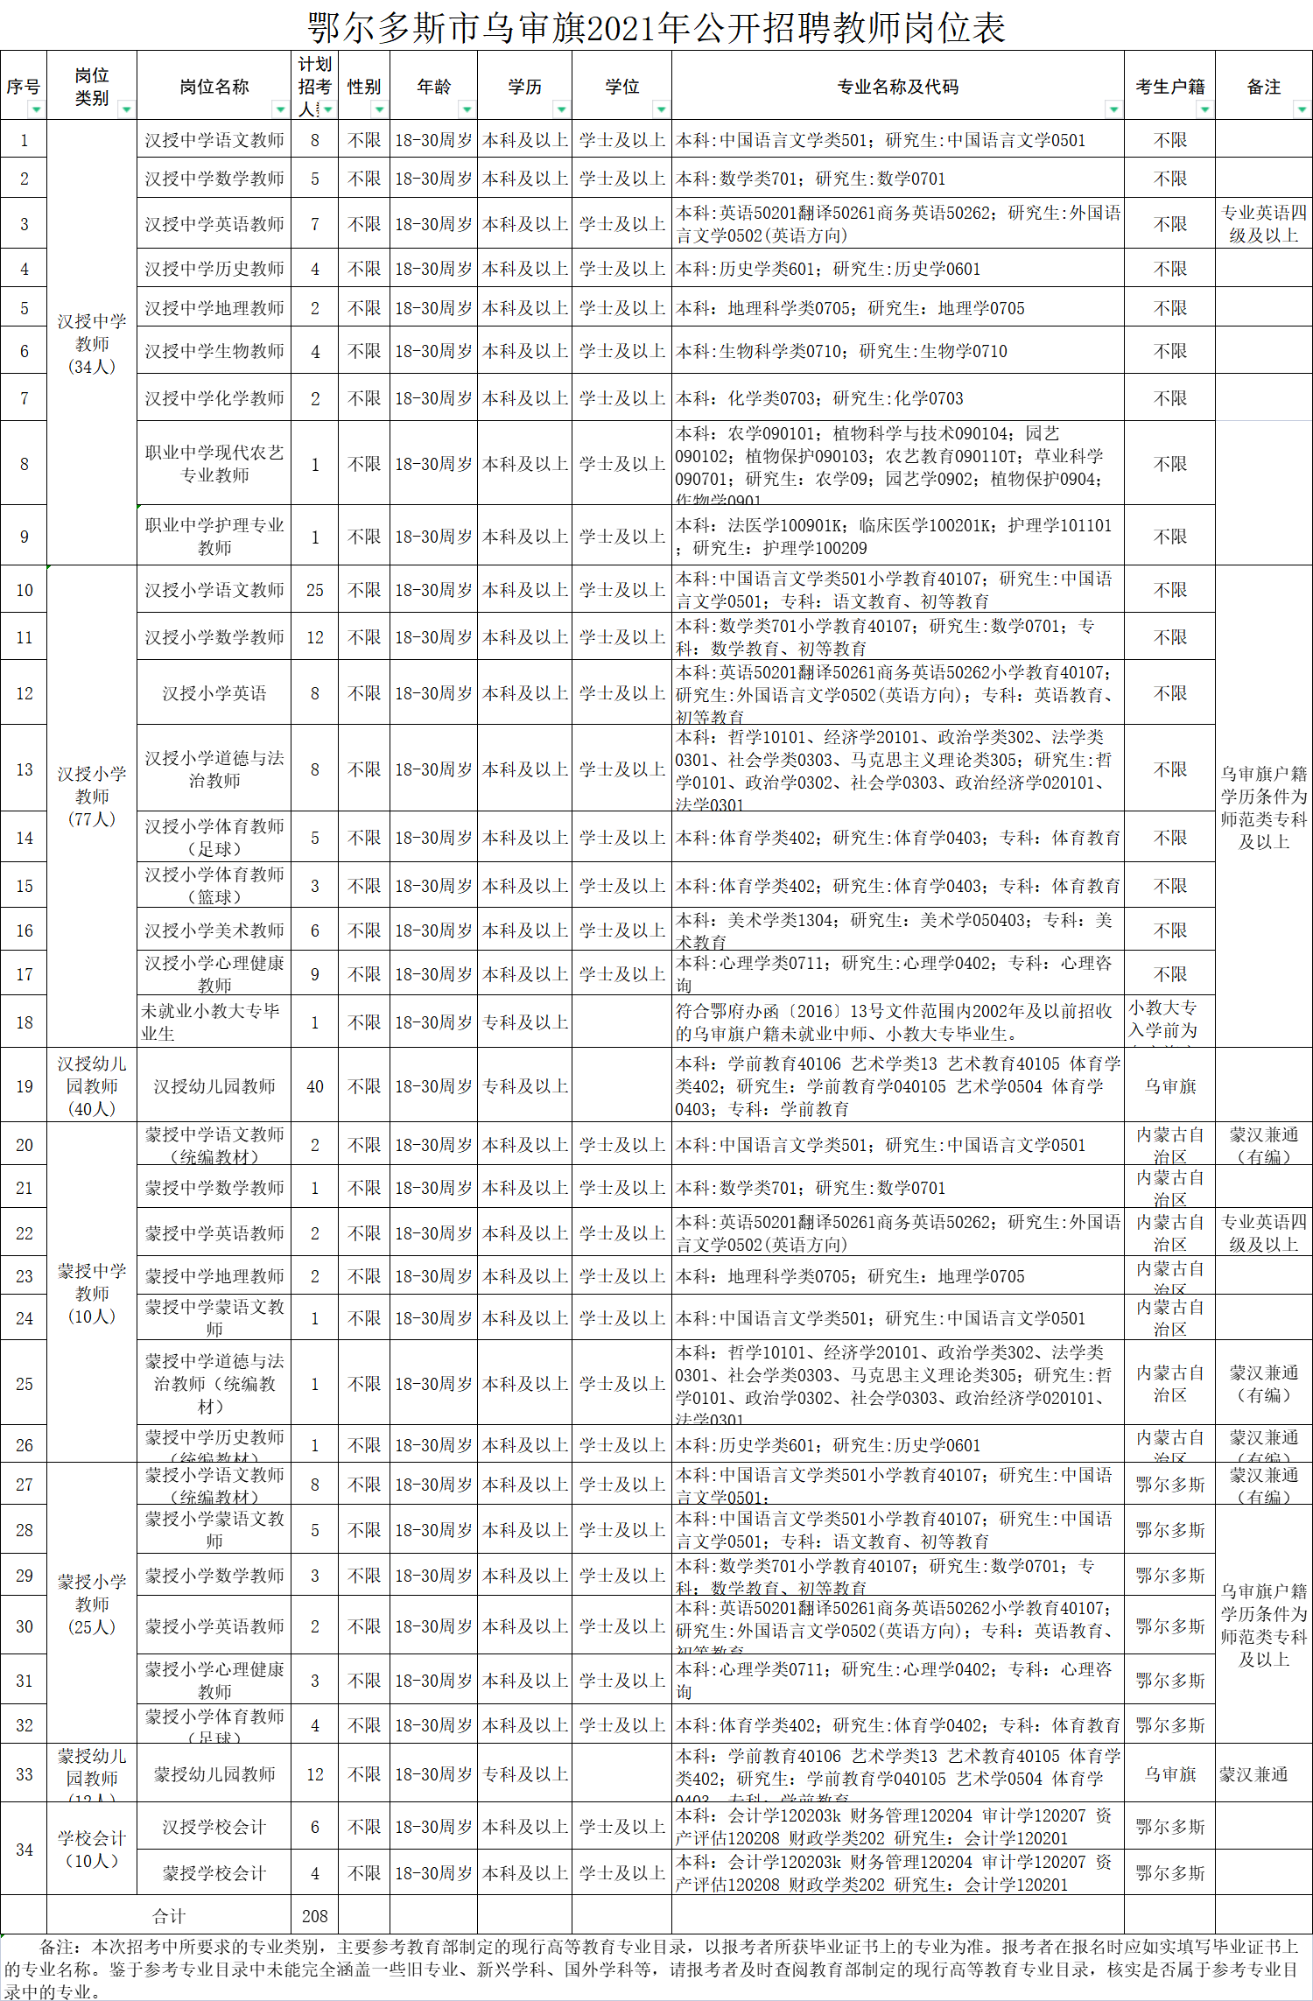Select the cell 蒙授学校会计
The height and width of the screenshot is (2001, 1313).
pos(214,1873)
